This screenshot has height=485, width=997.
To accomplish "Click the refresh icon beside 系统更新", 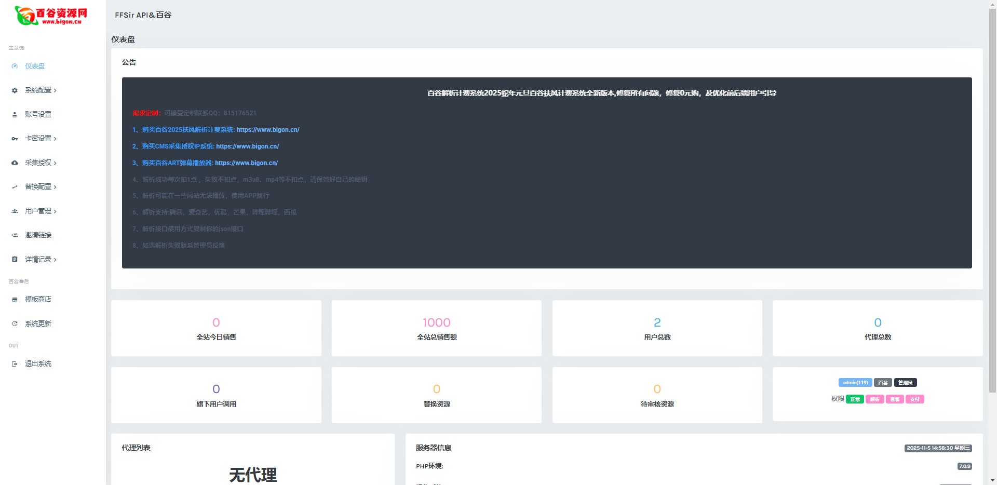I will pyautogui.click(x=15, y=324).
